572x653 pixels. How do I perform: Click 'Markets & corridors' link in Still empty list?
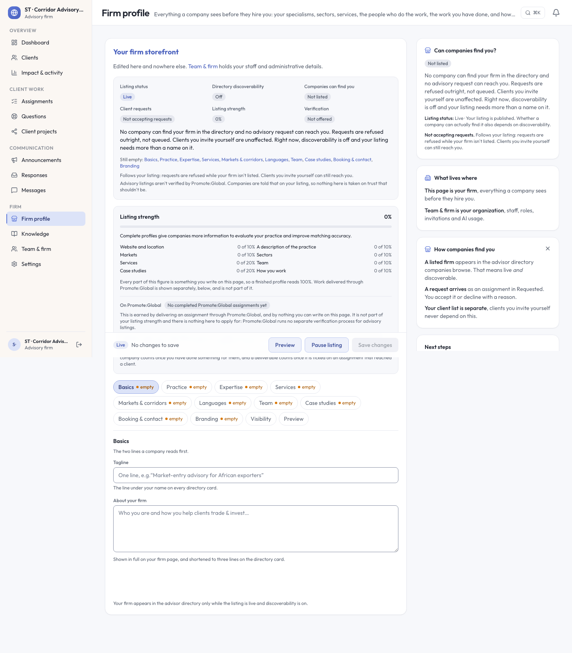click(x=242, y=160)
